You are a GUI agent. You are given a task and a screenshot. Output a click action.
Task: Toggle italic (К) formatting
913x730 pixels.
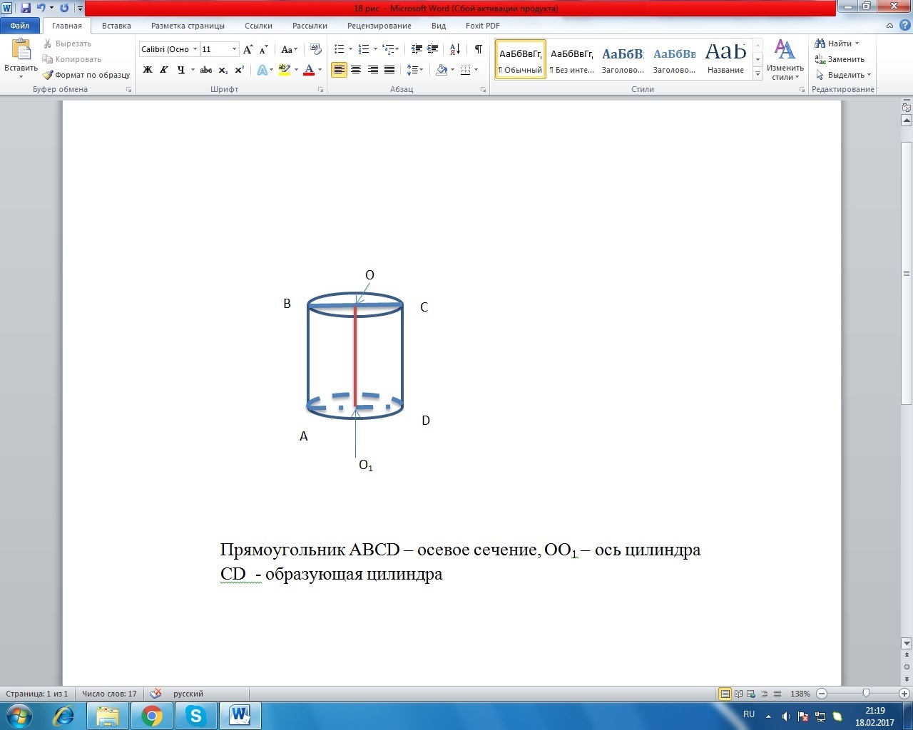[164, 70]
